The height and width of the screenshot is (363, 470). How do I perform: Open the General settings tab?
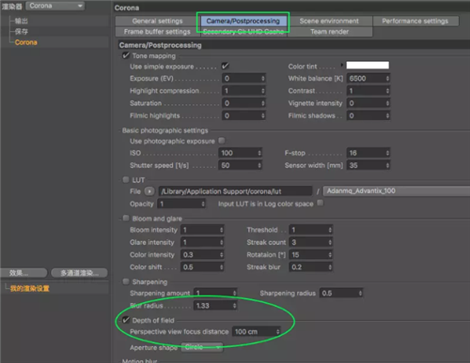click(x=157, y=21)
